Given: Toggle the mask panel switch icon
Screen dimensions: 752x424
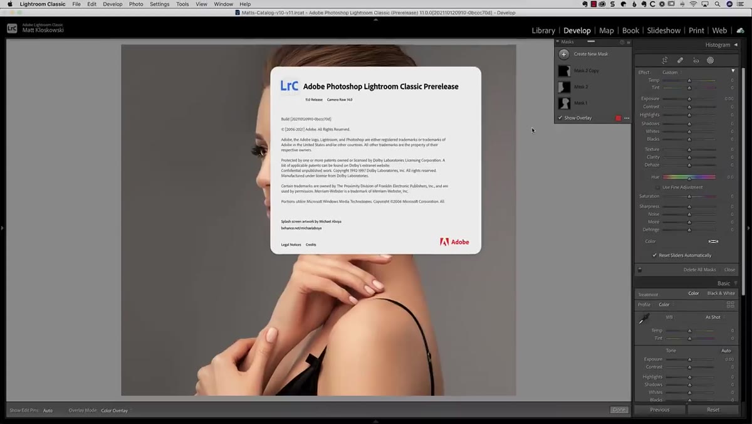Looking at the screenshot, I should pos(639,270).
